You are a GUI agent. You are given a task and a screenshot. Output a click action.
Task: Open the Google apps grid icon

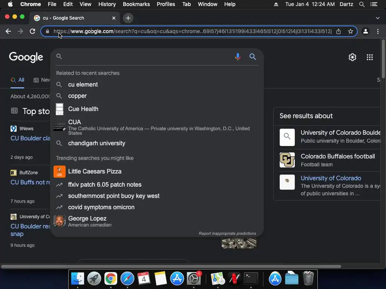point(370,57)
